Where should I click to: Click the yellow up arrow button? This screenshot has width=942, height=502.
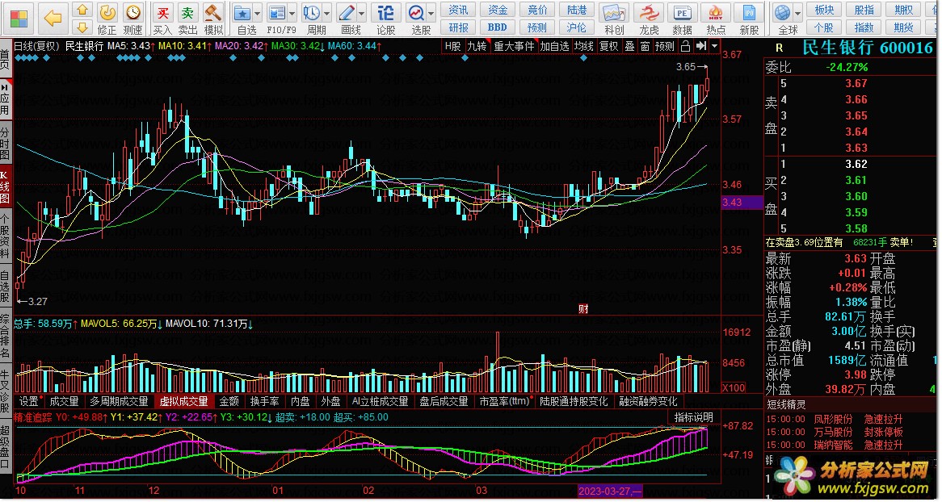click(x=82, y=10)
